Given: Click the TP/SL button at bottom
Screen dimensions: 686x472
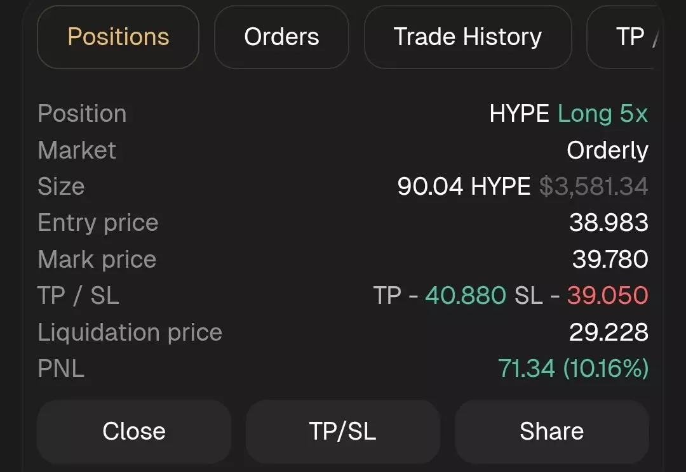Looking at the screenshot, I should pos(342,431).
